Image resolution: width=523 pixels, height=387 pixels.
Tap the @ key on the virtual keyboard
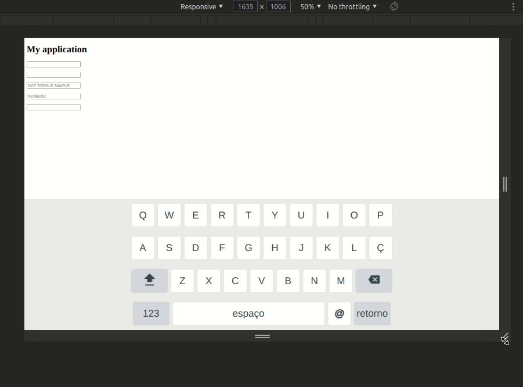[x=339, y=313]
